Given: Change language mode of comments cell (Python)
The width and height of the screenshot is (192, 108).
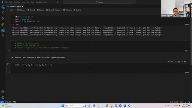Looking at the screenshot, I should 187,51.
